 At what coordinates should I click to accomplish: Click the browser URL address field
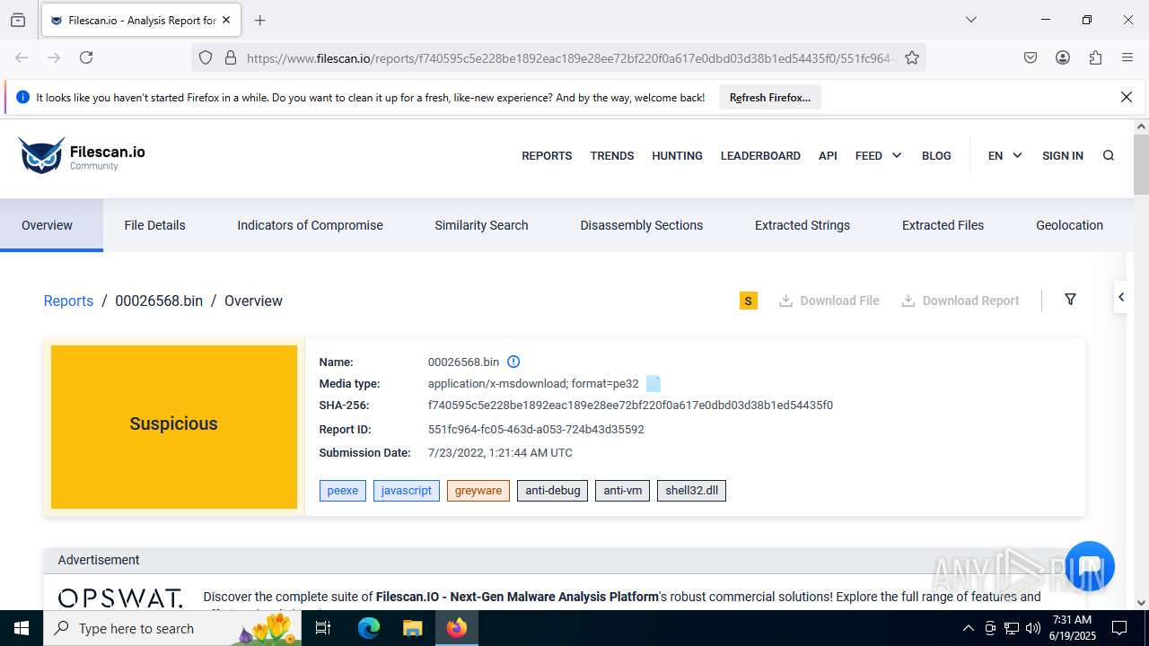point(571,57)
